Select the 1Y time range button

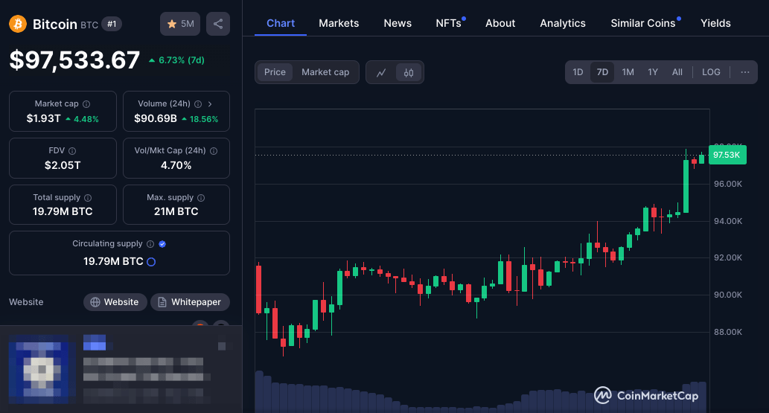(x=653, y=72)
